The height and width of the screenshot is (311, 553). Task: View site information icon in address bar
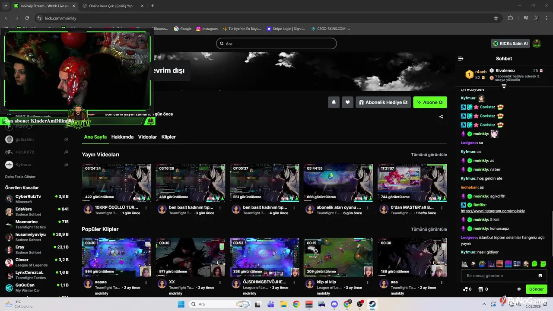tap(39, 18)
